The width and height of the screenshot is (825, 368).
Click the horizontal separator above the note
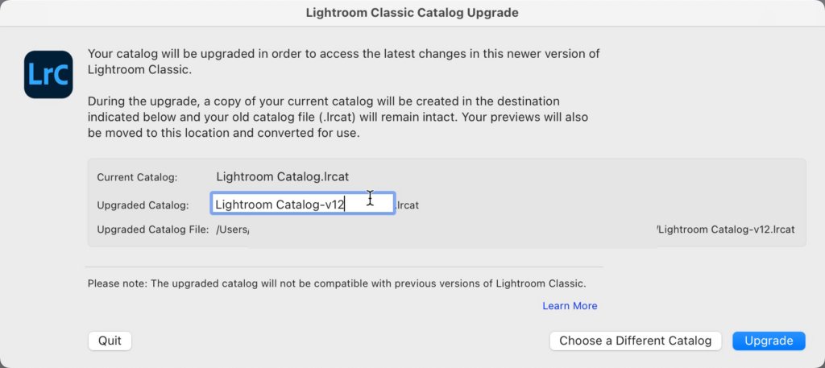coord(345,267)
